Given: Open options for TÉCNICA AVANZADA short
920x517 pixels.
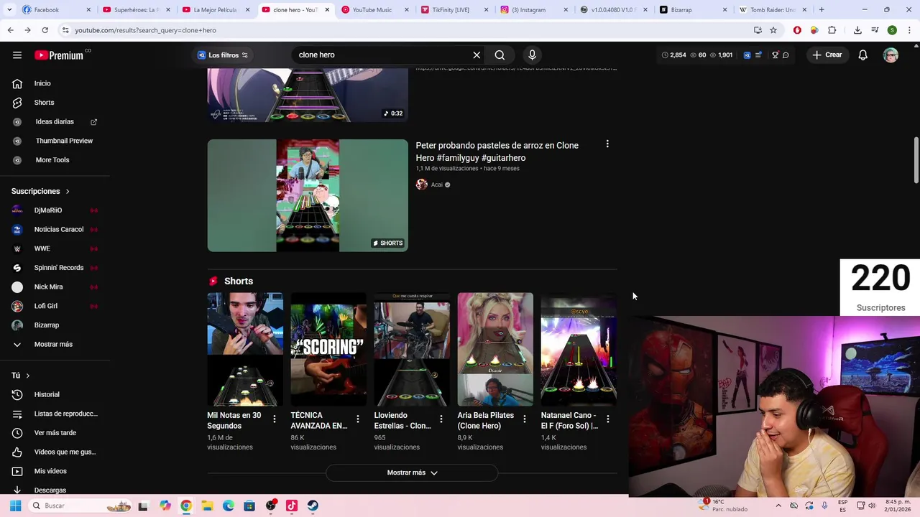Looking at the screenshot, I should click(x=357, y=419).
